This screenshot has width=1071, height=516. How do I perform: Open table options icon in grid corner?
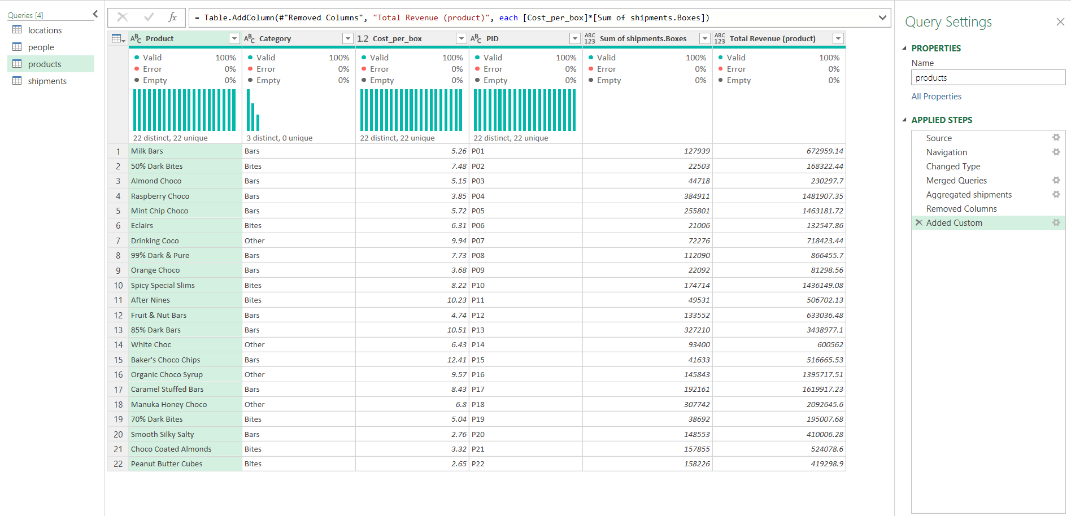tap(117, 38)
